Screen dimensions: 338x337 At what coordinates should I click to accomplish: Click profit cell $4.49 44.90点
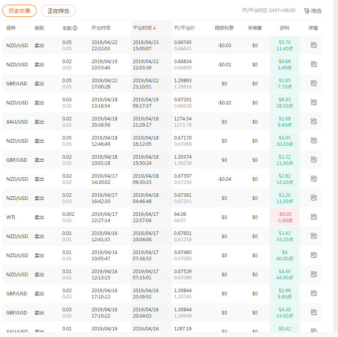[x=285, y=275]
